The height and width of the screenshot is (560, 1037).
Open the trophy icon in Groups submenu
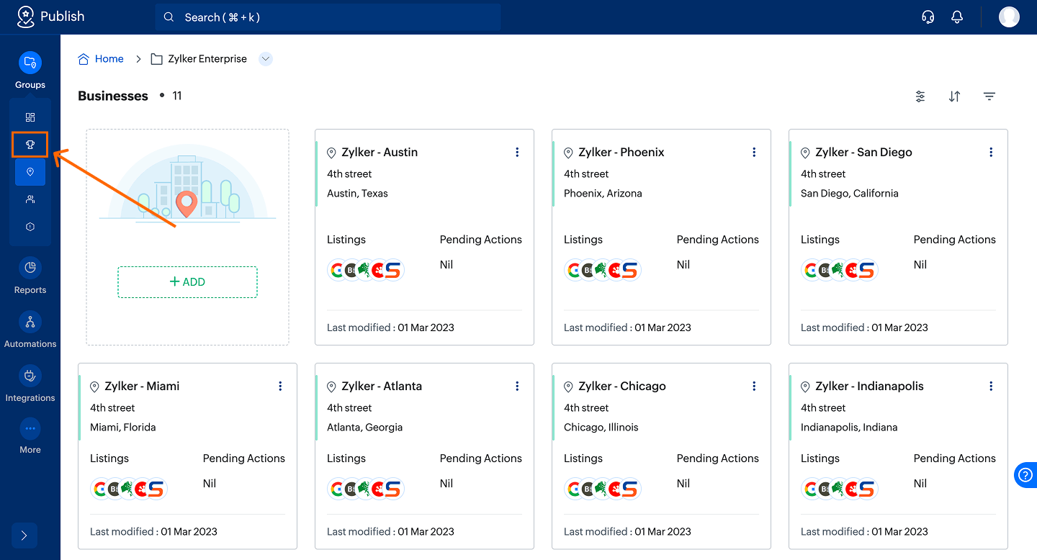(30, 145)
